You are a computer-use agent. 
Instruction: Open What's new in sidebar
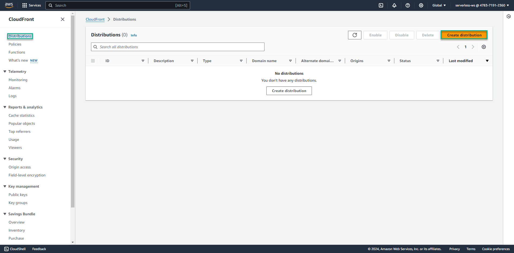(x=18, y=60)
